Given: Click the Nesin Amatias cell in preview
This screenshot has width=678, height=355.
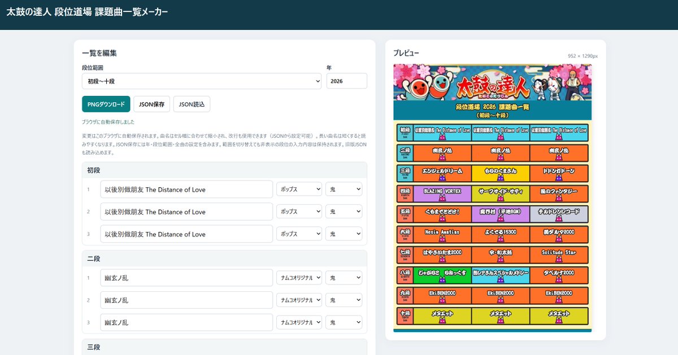Looking at the screenshot, I should (x=442, y=234).
